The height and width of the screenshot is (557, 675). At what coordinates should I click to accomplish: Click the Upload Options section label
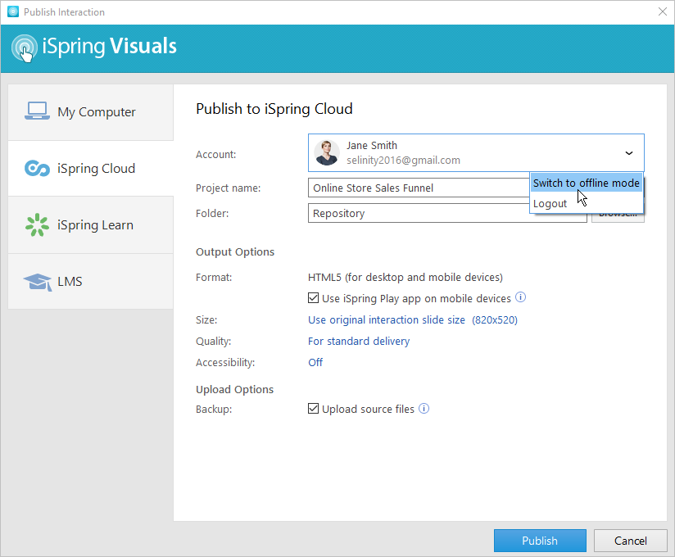[234, 389]
